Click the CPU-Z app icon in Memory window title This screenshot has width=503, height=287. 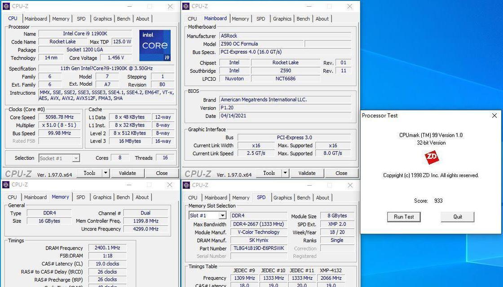(x=6, y=184)
